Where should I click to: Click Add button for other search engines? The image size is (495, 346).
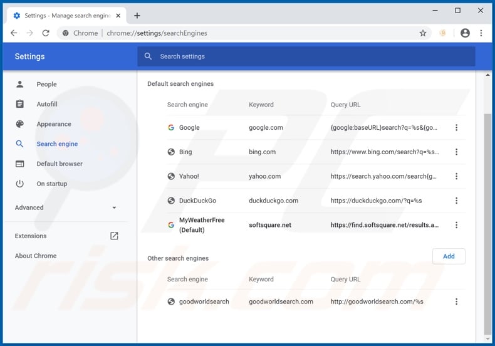coord(449,256)
